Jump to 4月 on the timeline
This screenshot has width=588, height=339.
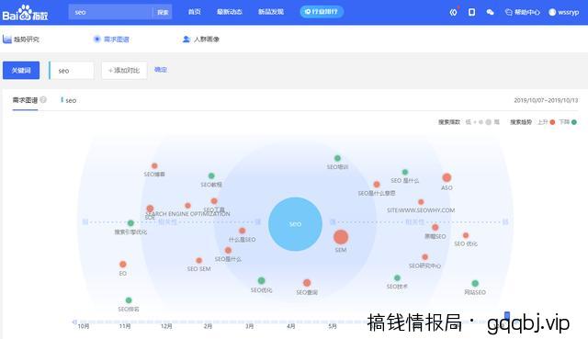coord(290,326)
